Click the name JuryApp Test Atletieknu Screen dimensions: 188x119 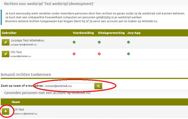point(27,41)
